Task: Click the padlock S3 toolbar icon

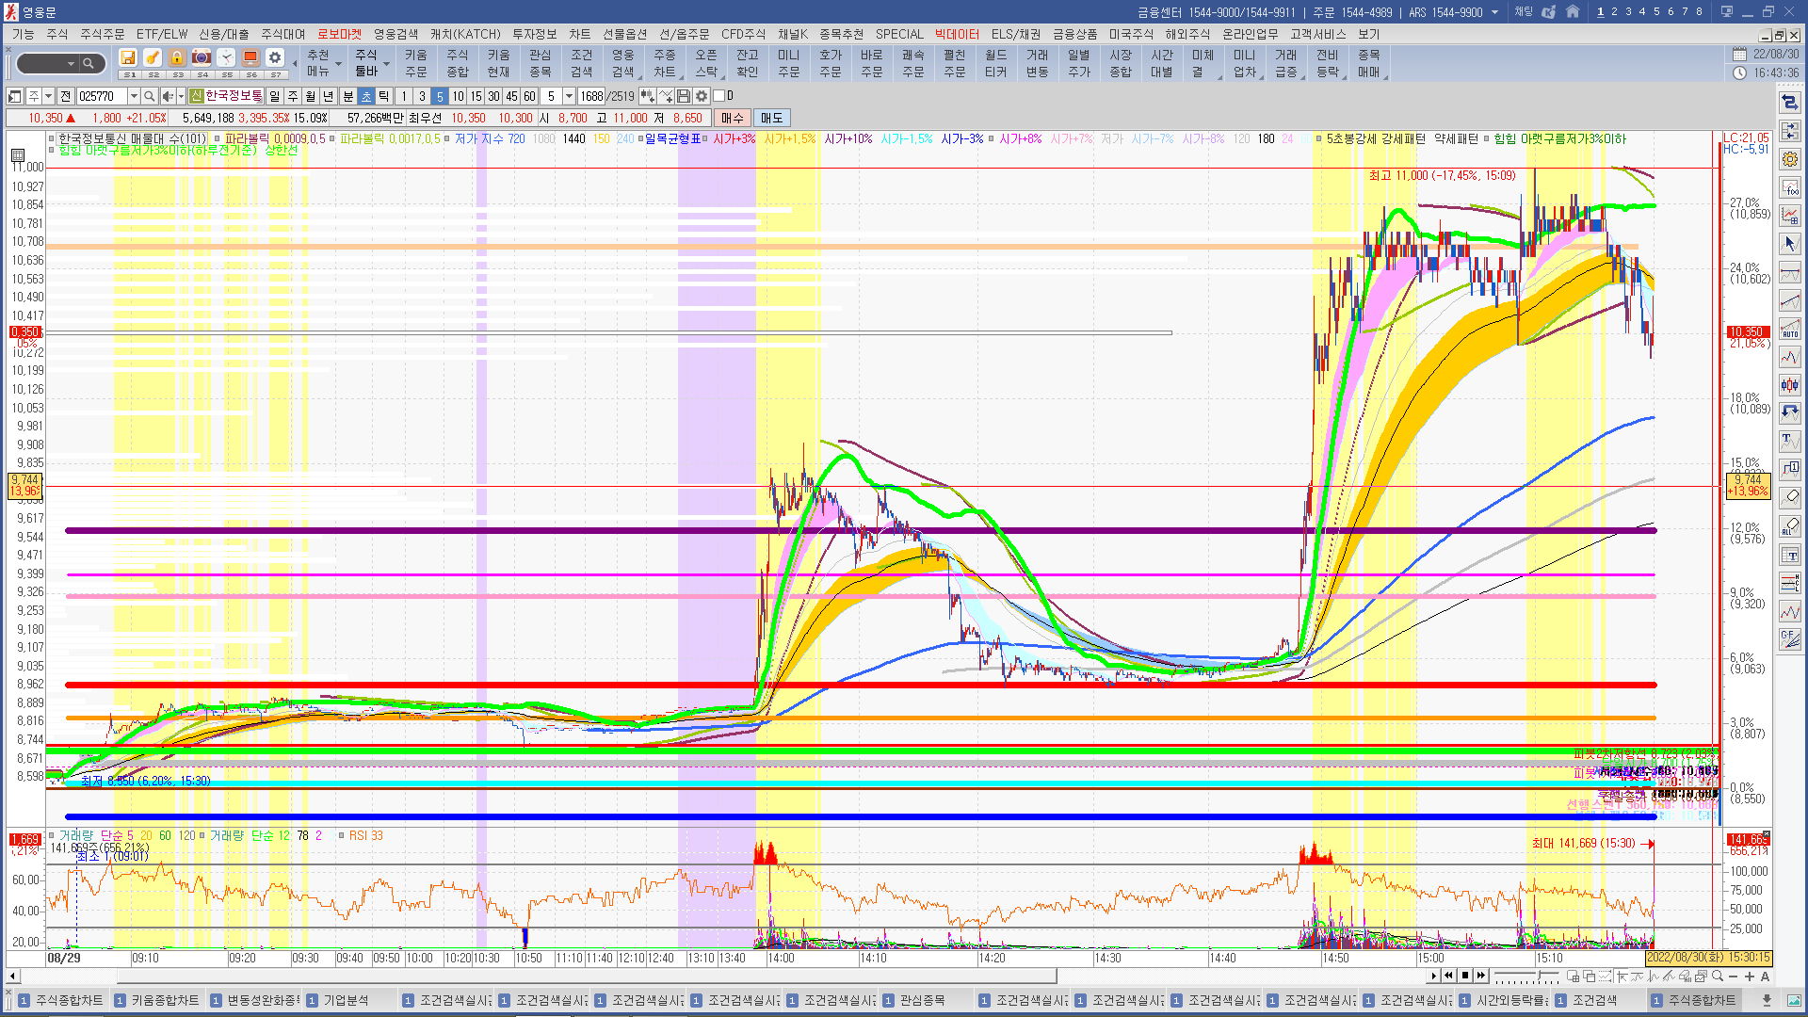Action: tap(177, 58)
